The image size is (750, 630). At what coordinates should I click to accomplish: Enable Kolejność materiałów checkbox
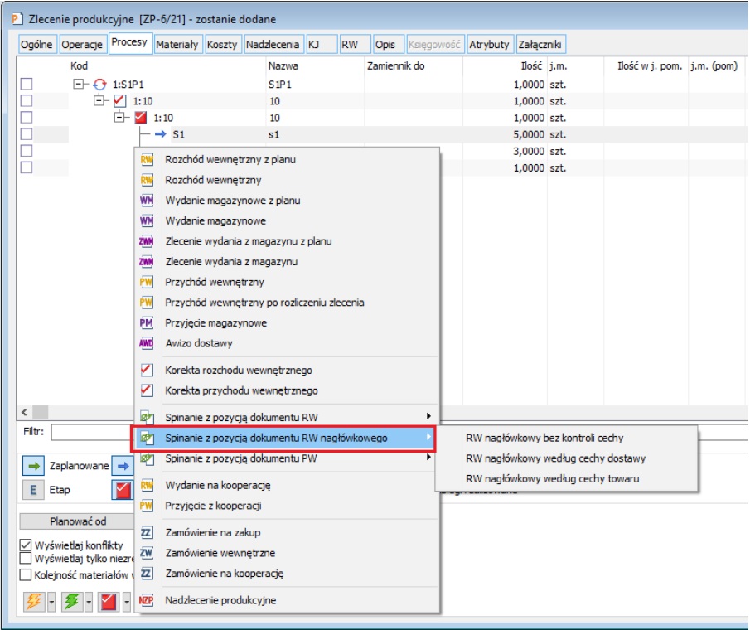[26, 574]
